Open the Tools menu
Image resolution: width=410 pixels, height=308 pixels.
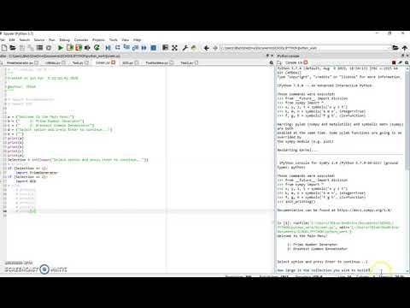pos(114,40)
